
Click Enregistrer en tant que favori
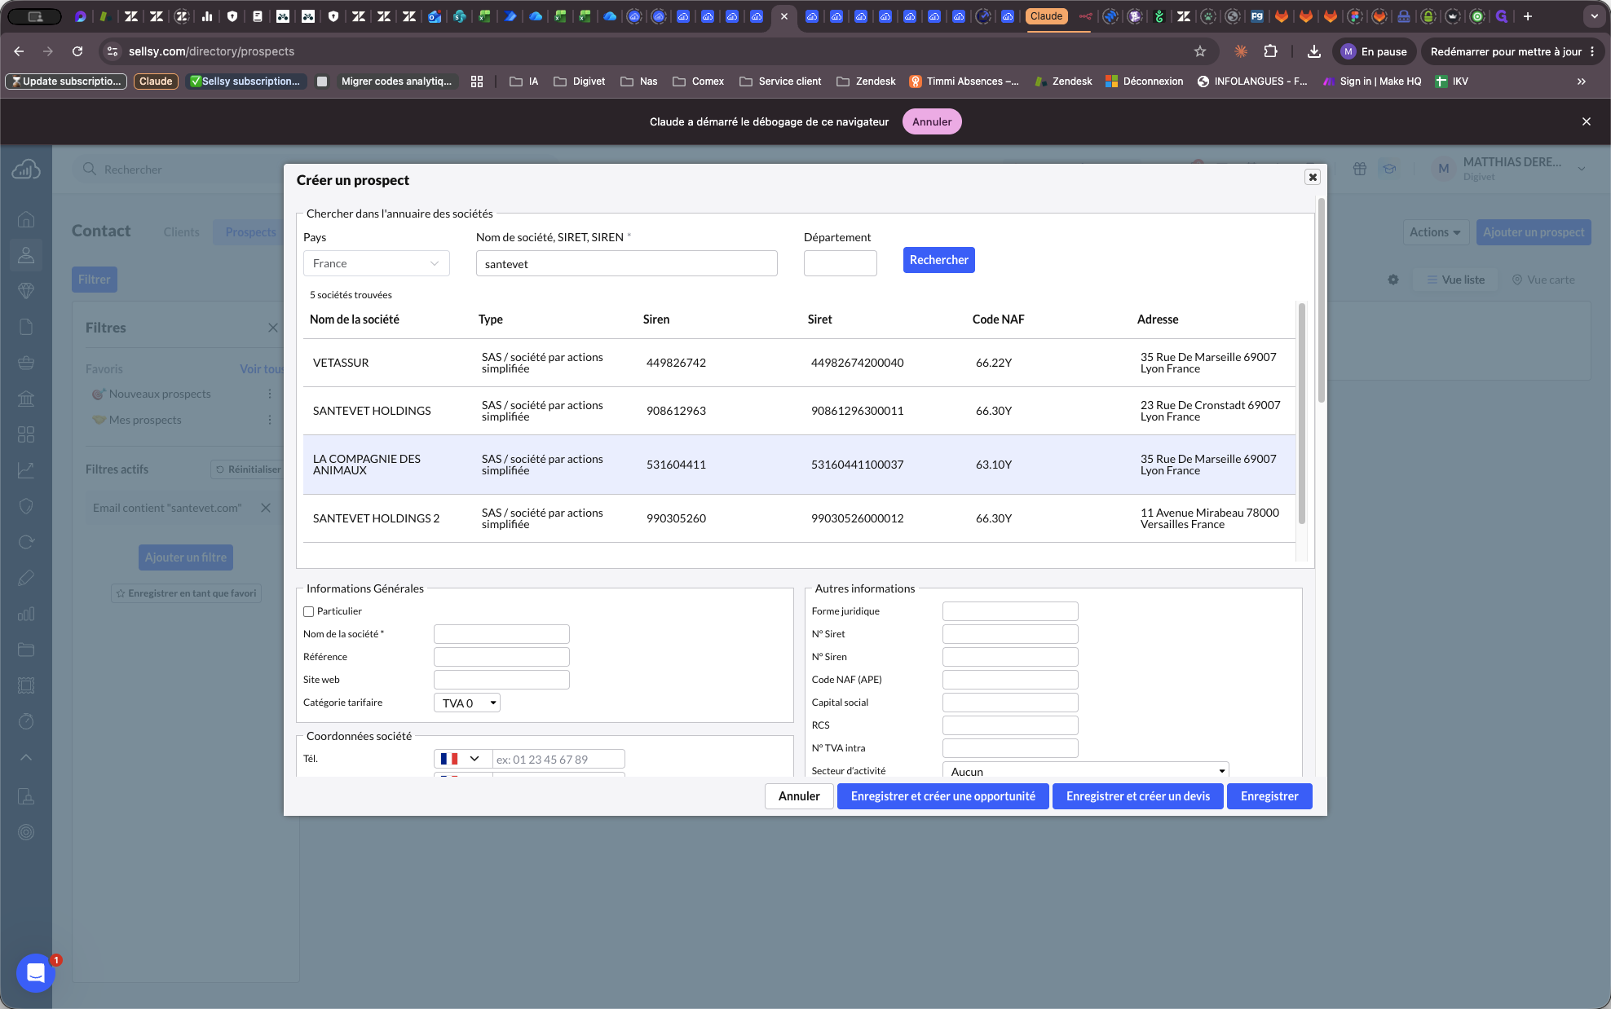(186, 593)
